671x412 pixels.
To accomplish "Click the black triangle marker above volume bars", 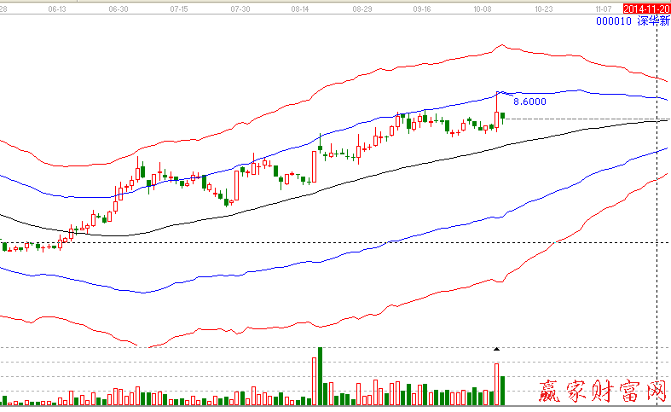I will (x=496, y=349).
